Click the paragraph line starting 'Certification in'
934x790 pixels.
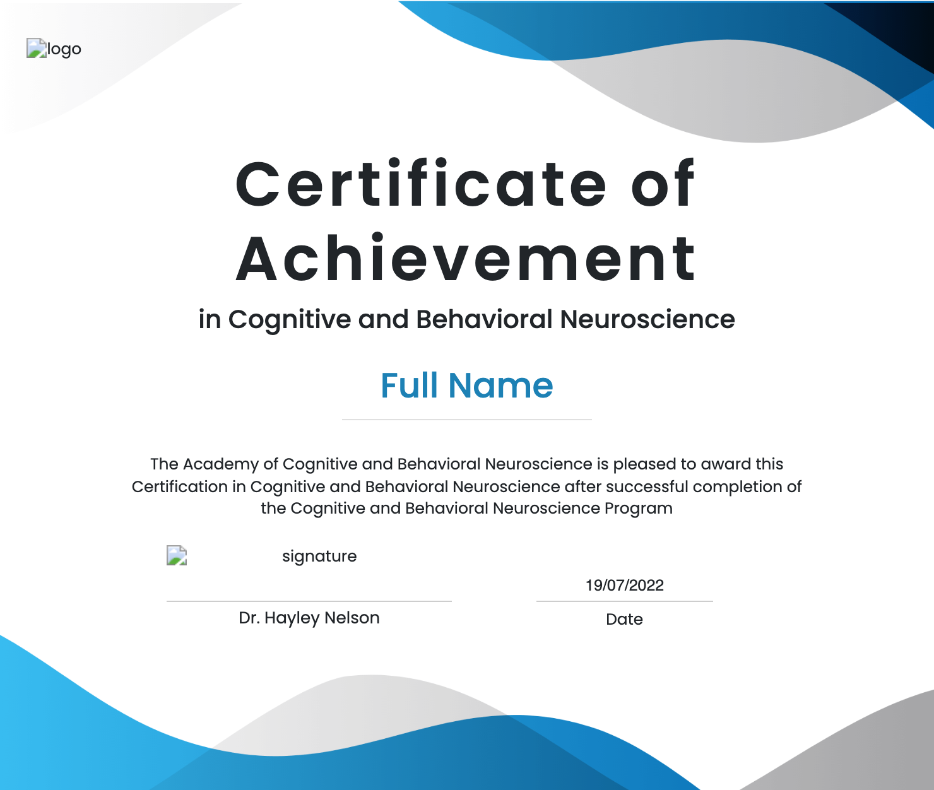(x=466, y=486)
